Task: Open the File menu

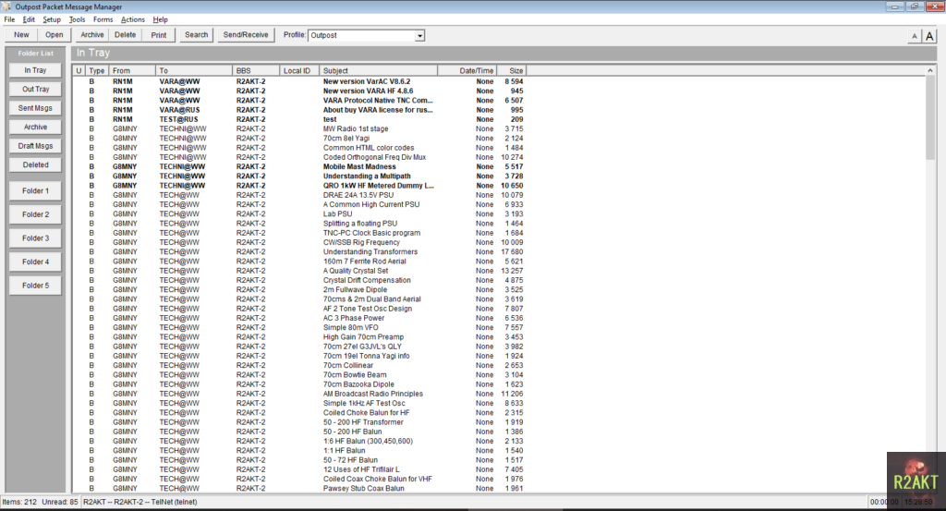Action: tap(9, 19)
